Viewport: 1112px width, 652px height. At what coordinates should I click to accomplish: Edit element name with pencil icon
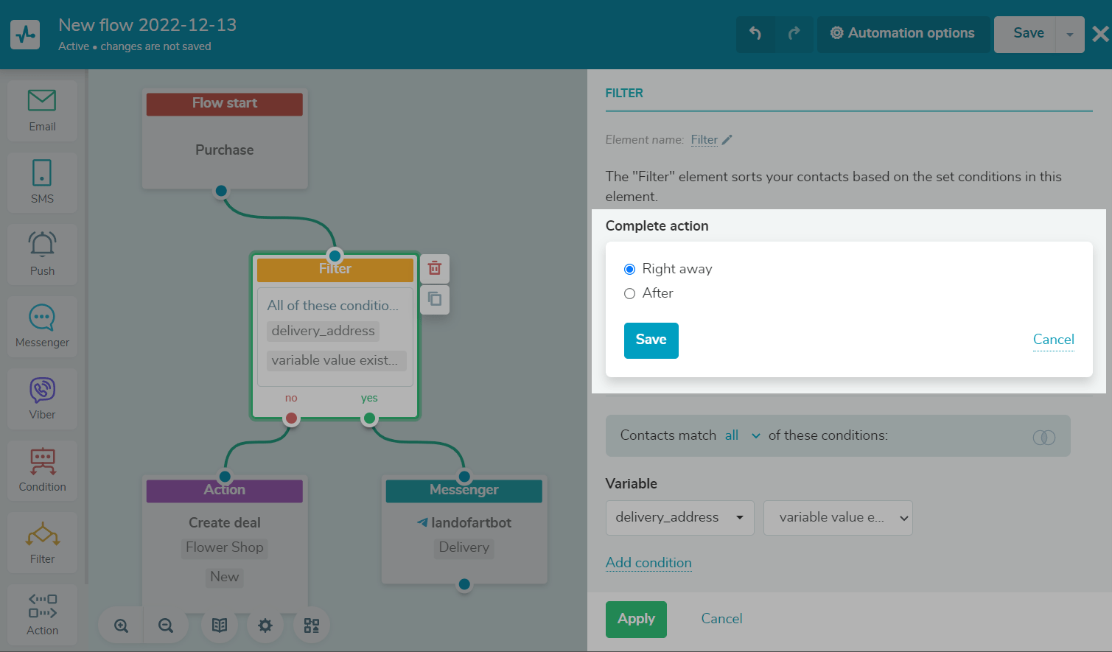(x=727, y=140)
